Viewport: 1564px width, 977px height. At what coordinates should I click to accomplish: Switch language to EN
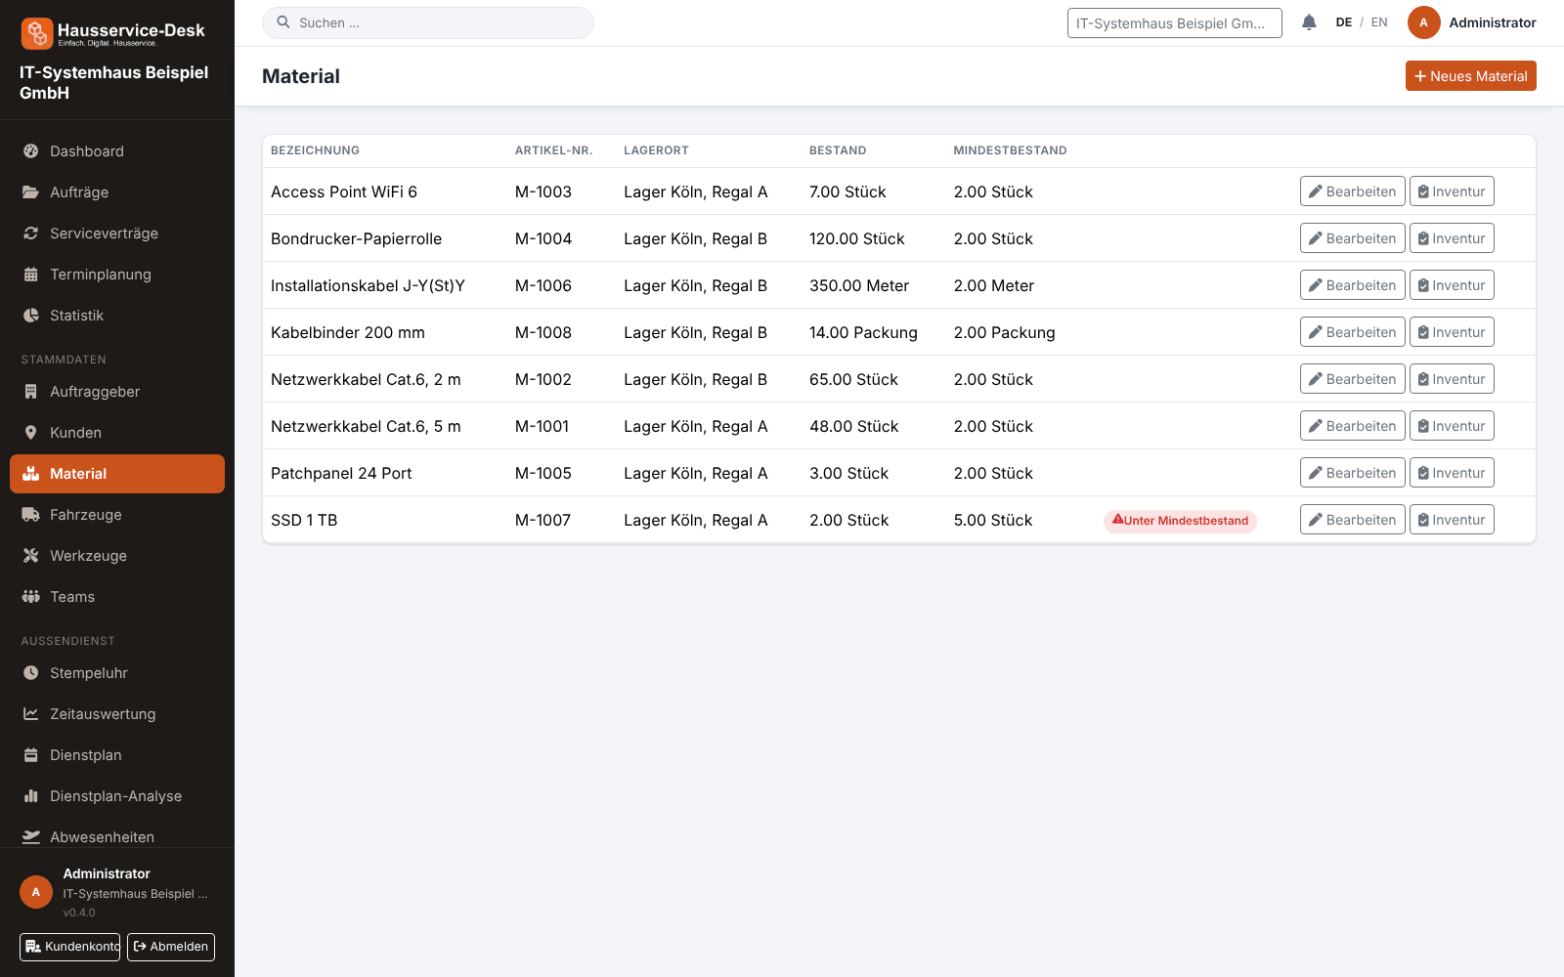click(x=1379, y=22)
